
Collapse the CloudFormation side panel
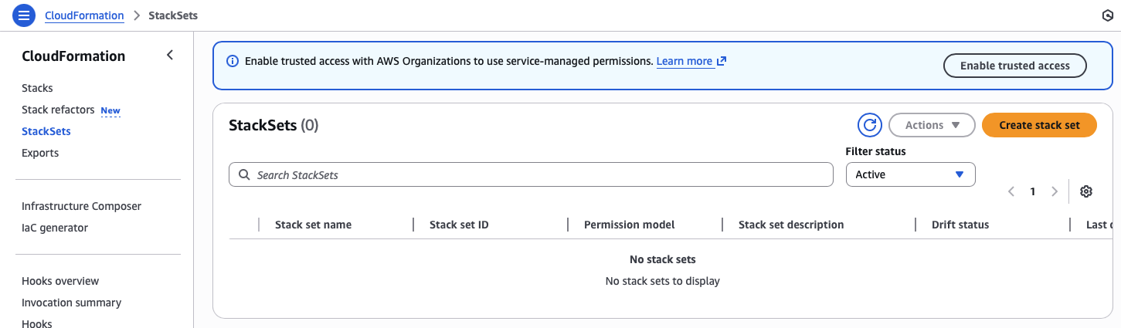170,56
